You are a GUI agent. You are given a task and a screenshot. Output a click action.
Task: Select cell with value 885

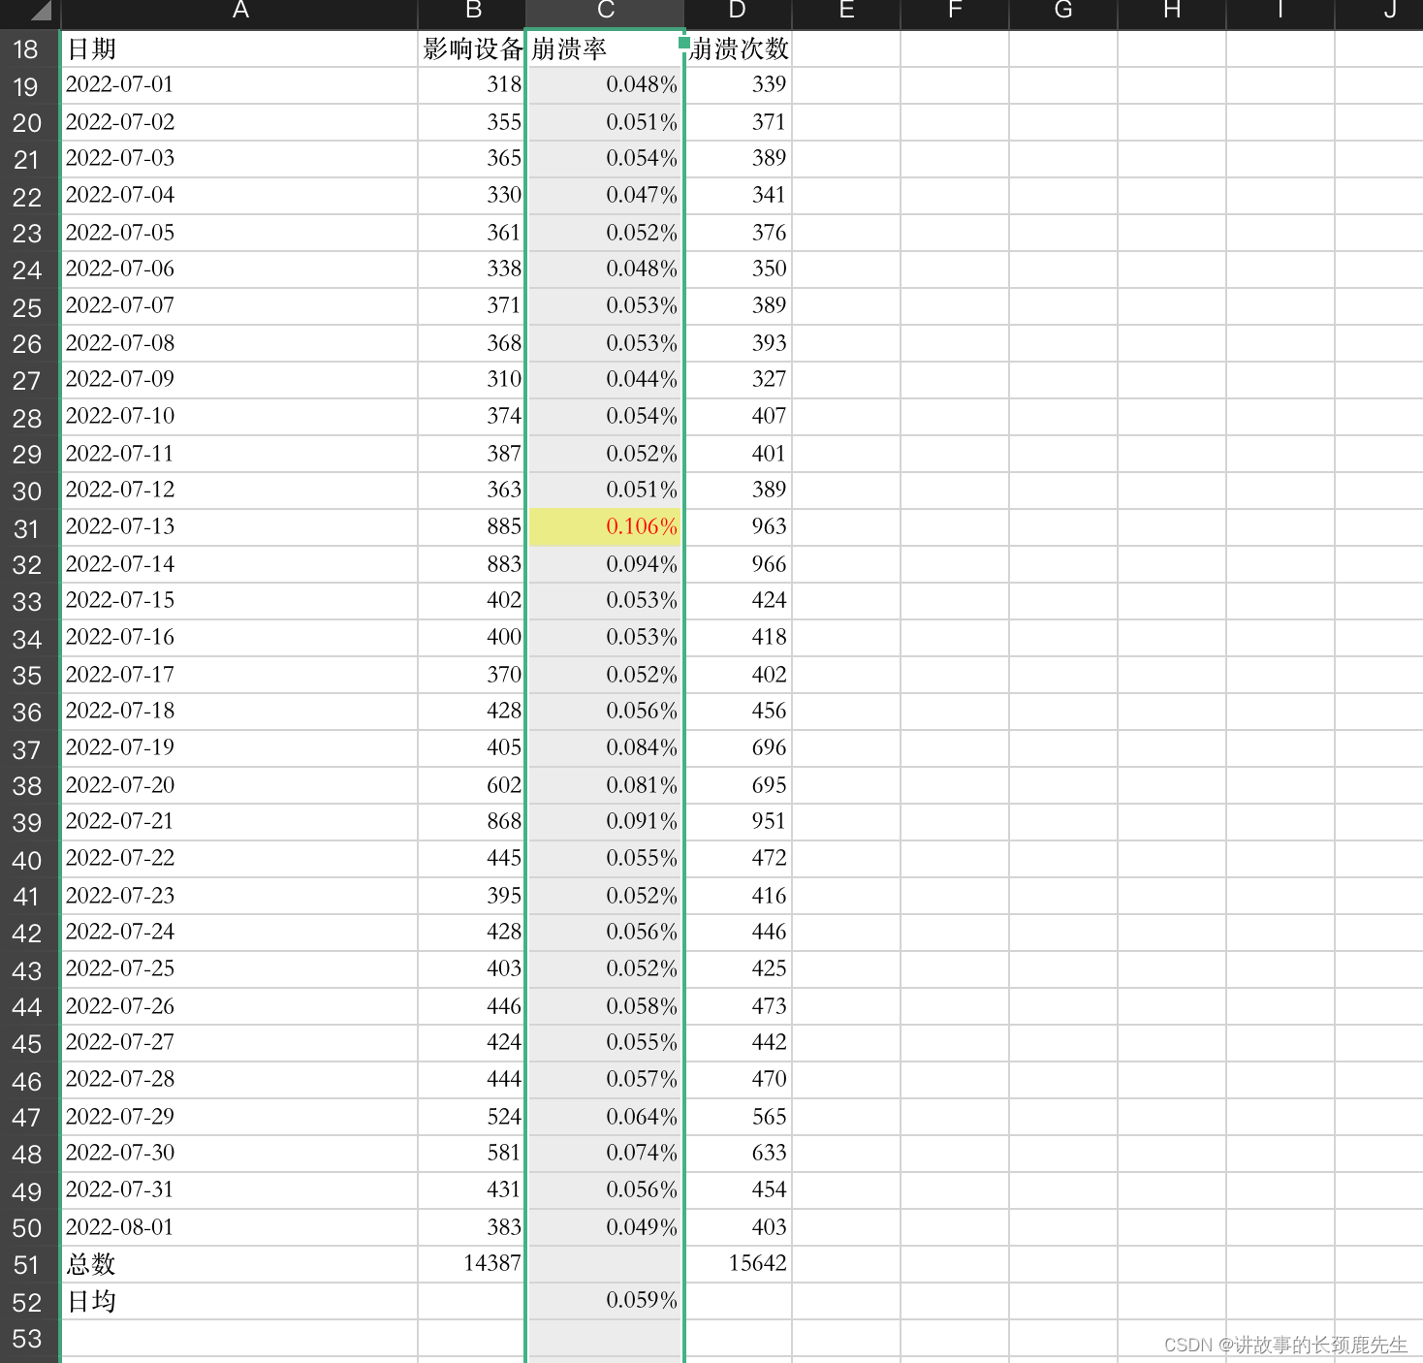472,527
